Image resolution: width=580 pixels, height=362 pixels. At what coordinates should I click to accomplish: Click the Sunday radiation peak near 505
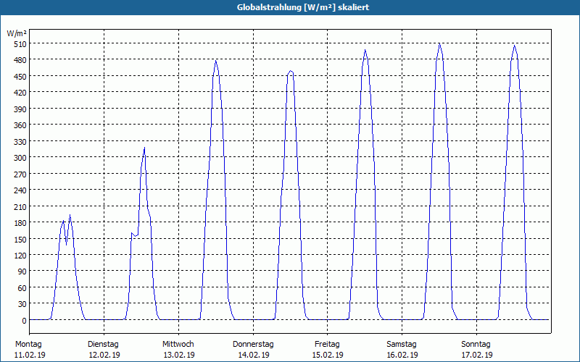[514, 46]
